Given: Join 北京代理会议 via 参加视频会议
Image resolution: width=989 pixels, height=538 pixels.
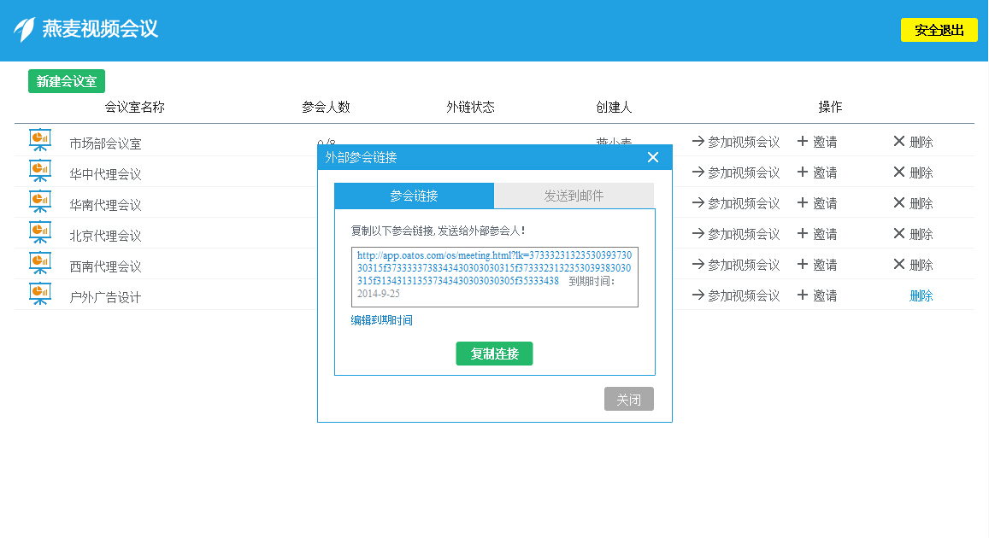Looking at the screenshot, I should 735,234.
